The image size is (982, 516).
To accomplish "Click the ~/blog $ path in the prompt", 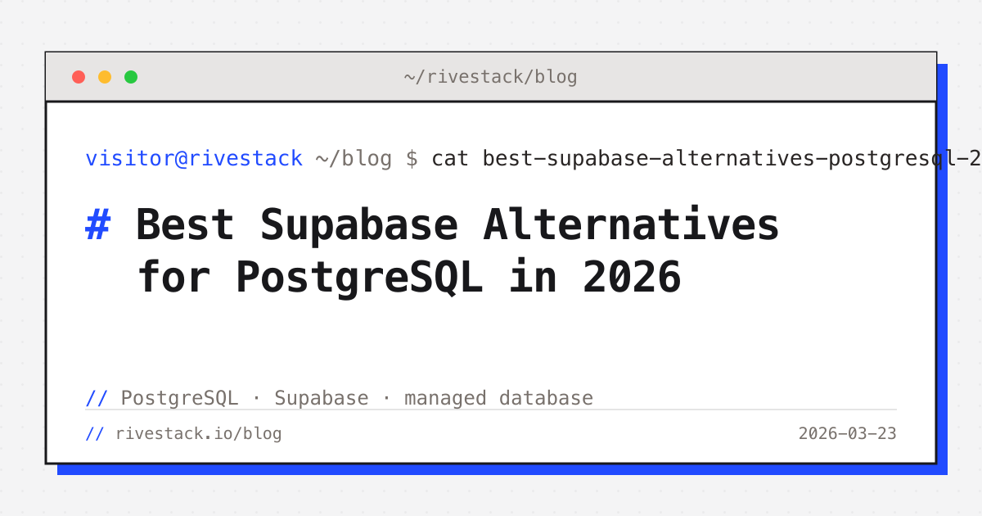I will 367,158.
